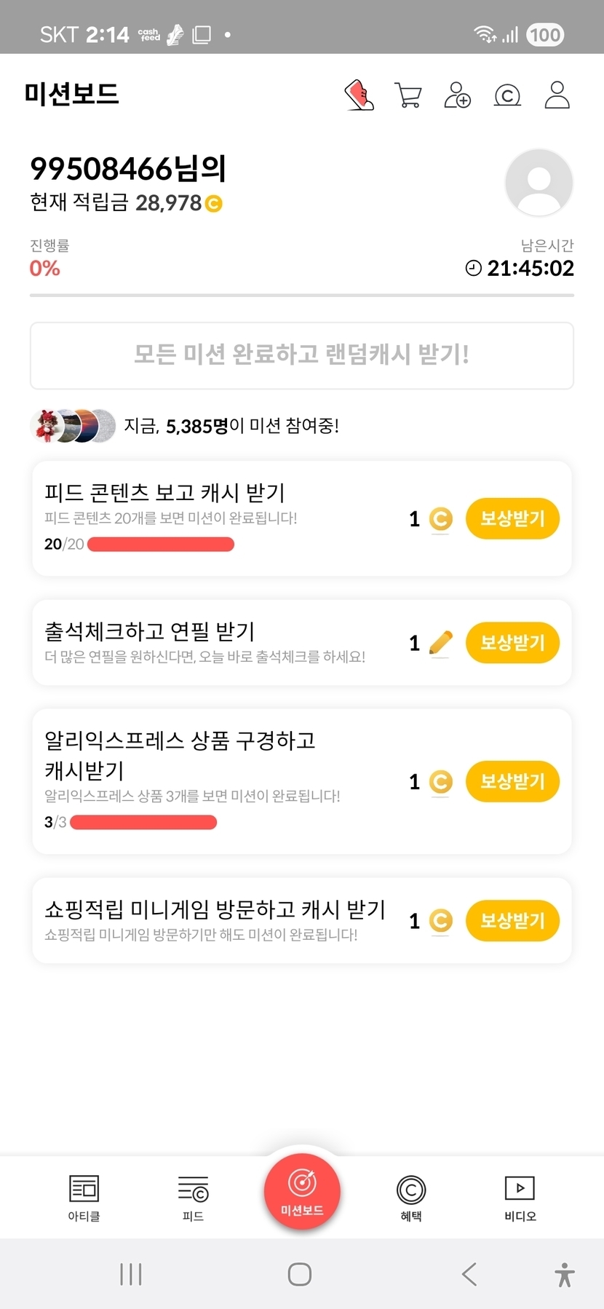The width and height of the screenshot is (604, 1309).
Task: Tap the red 미션보드 center tab
Action: point(302,1191)
